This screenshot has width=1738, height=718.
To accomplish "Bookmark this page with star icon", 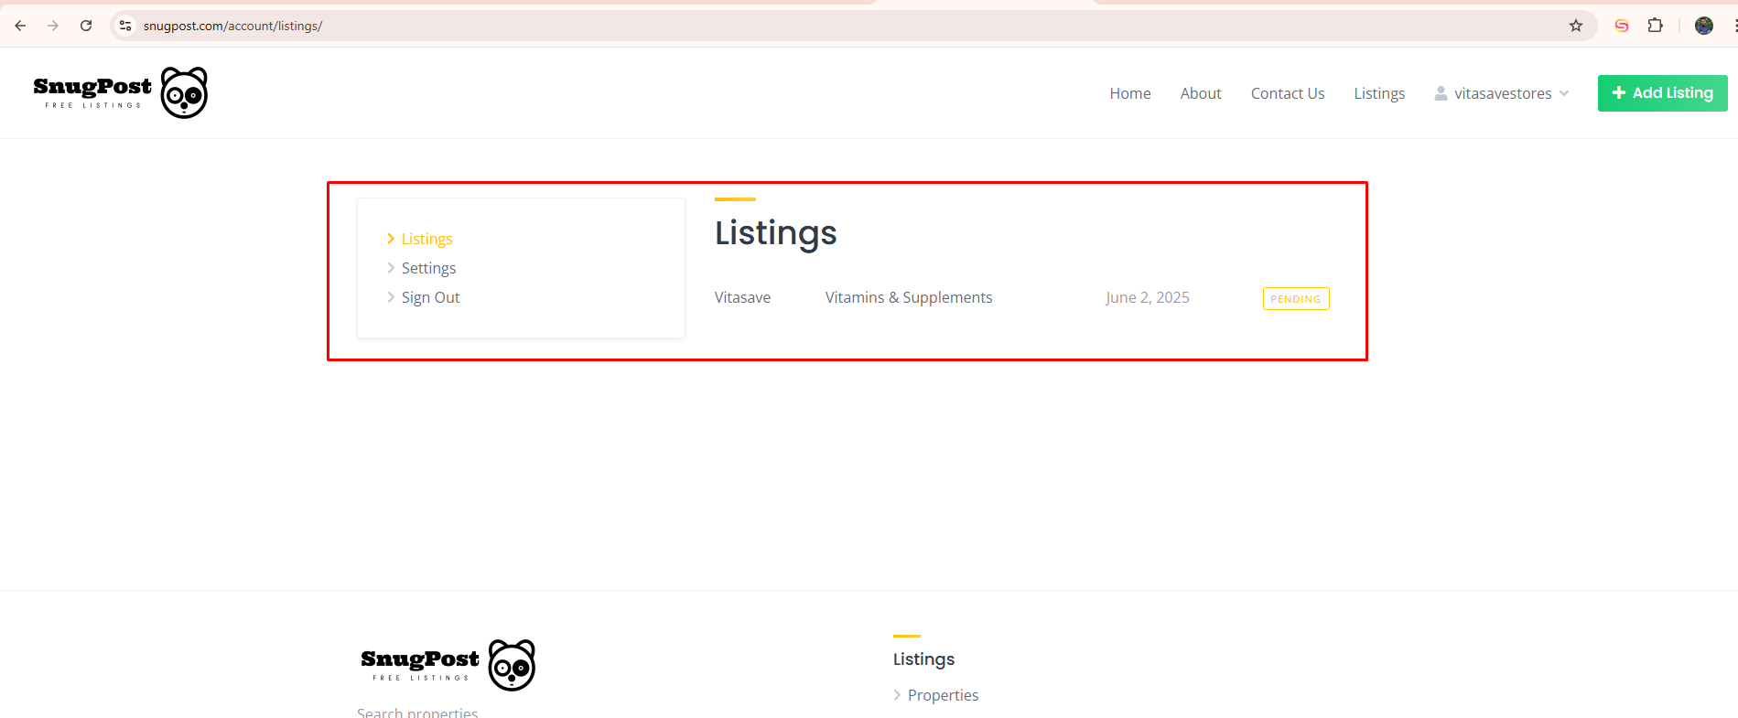I will tap(1576, 26).
